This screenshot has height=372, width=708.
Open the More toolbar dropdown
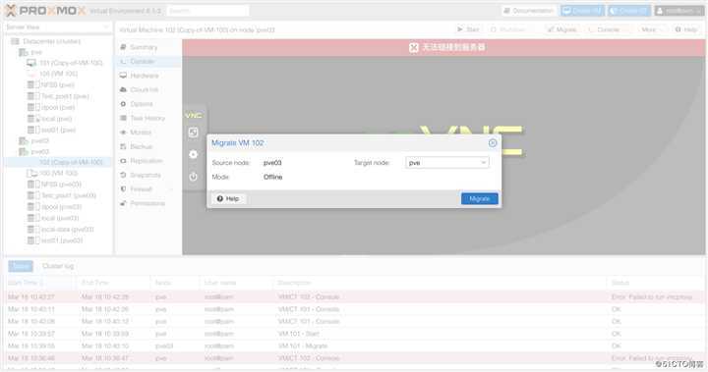tap(652, 29)
